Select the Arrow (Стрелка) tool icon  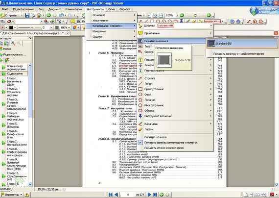click(140, 78)
